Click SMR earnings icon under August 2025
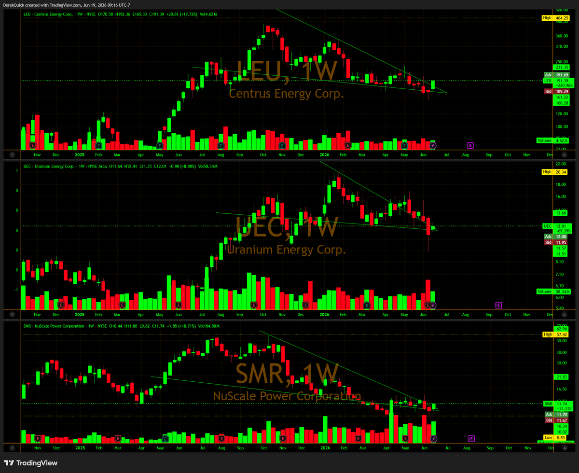This screenshot has width=579, height=473. 221,438
